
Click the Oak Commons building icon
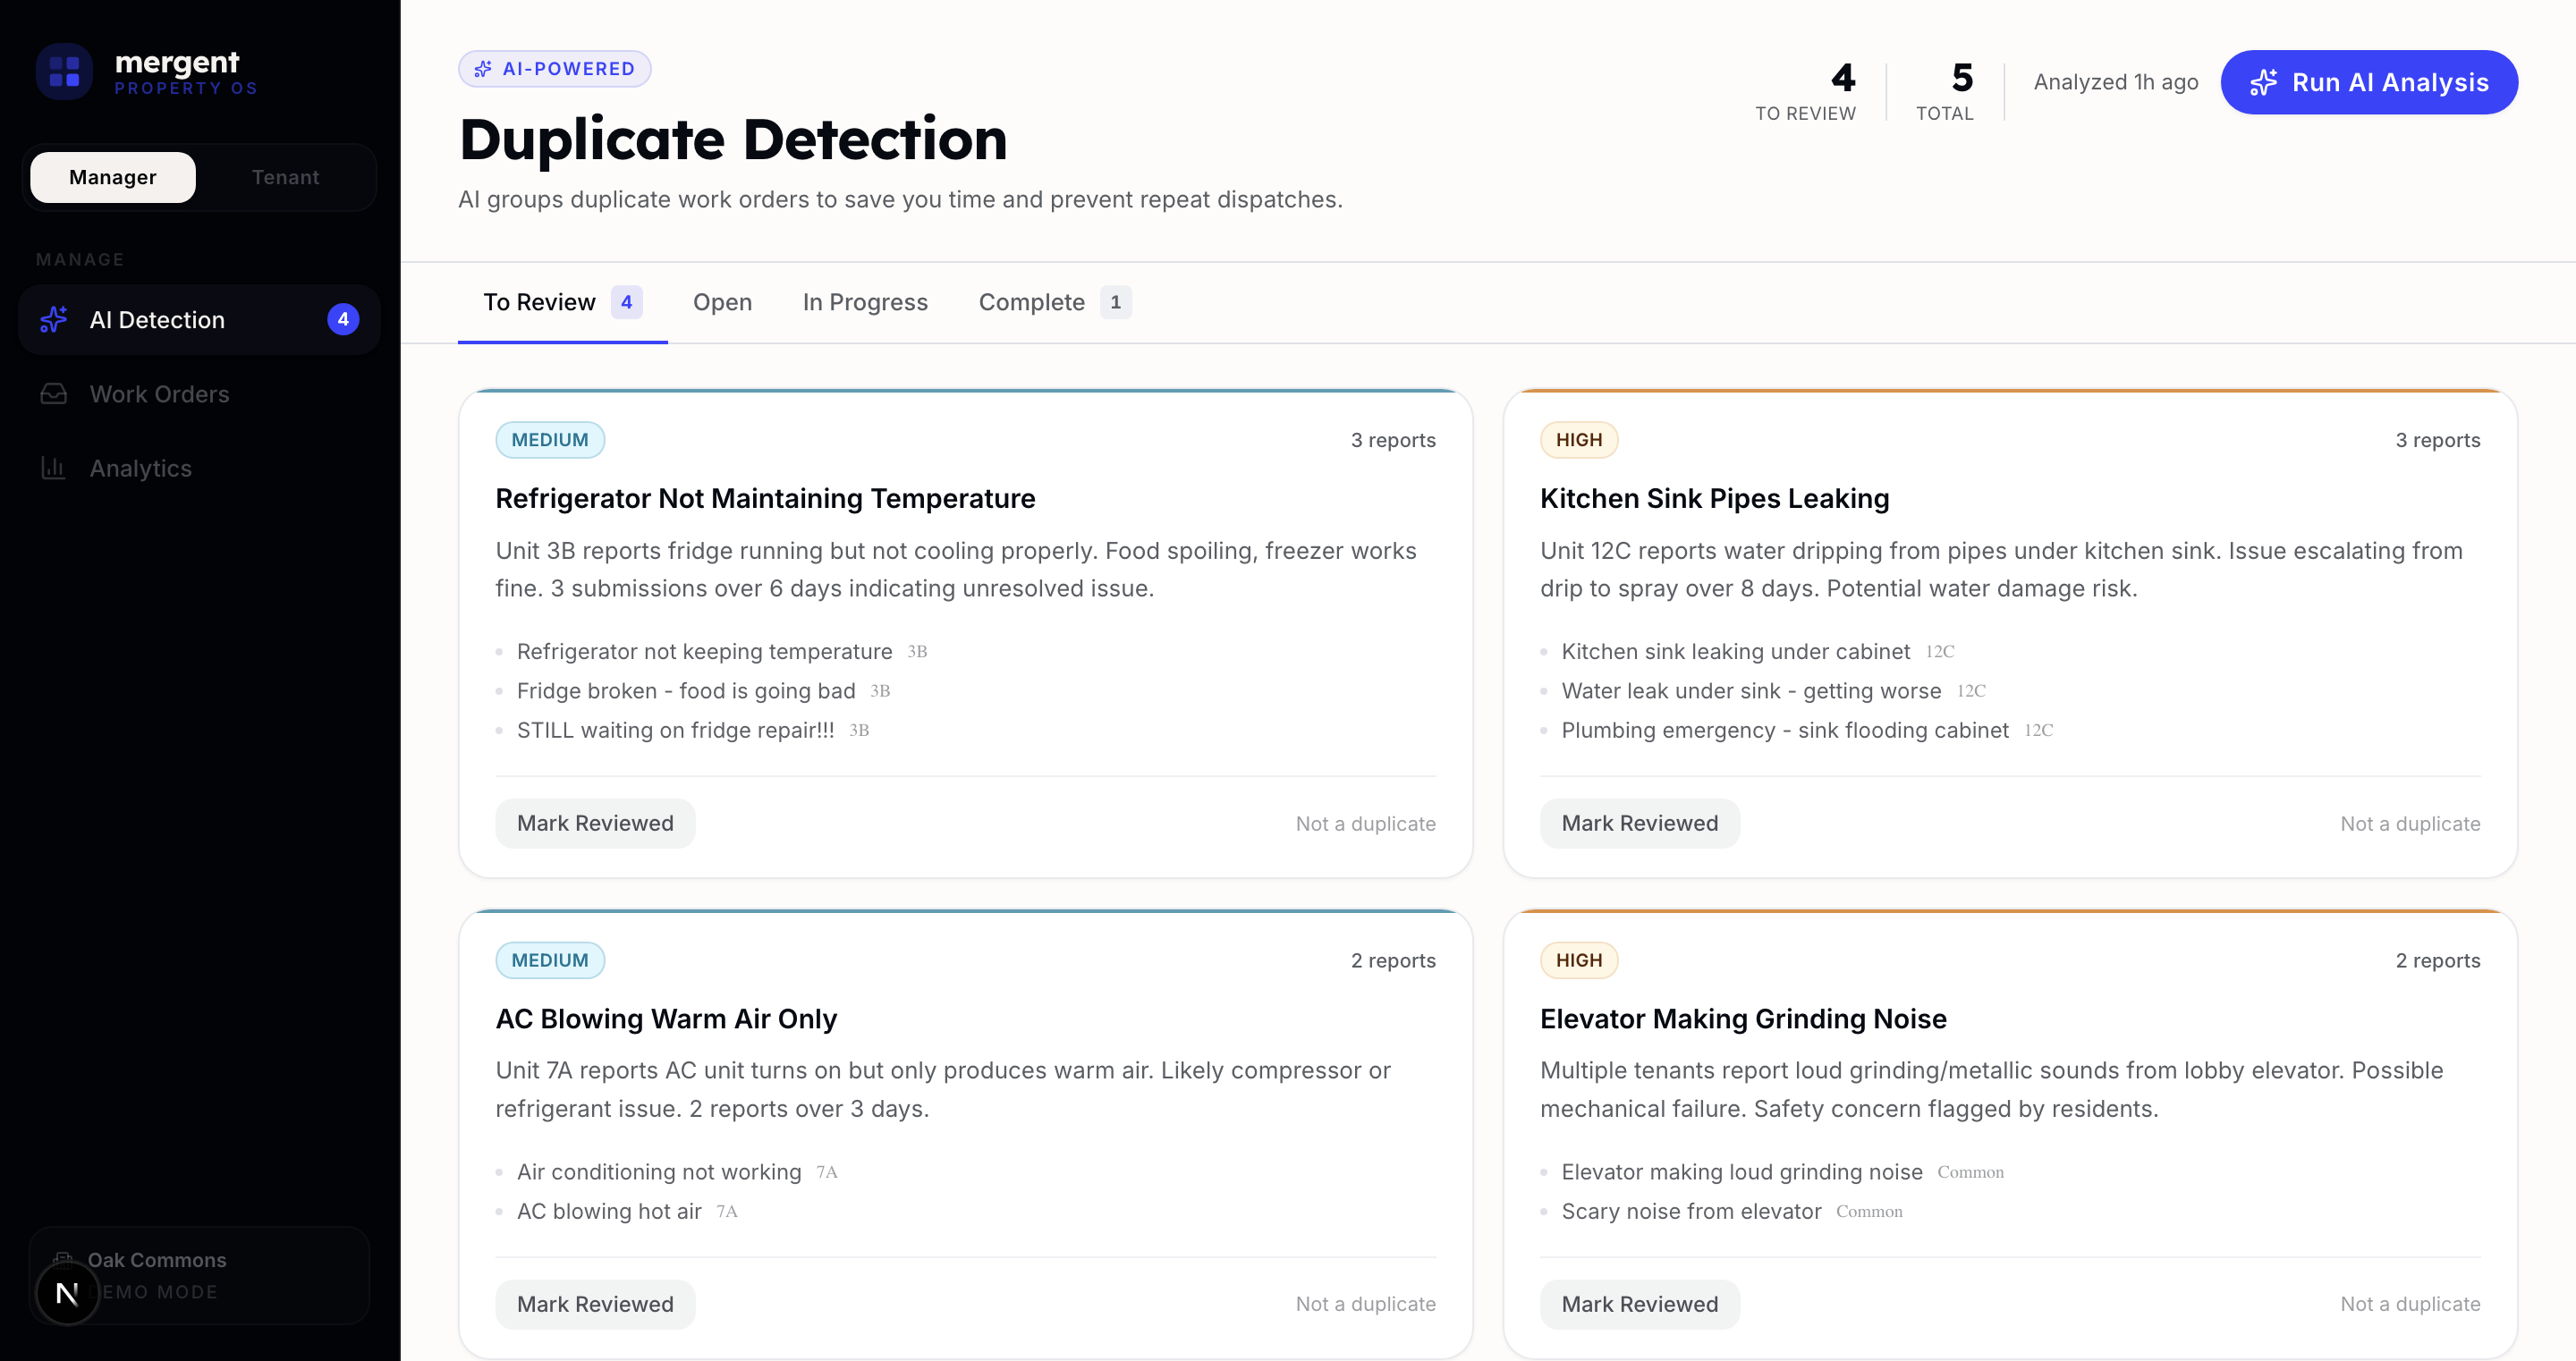coord(63,1260)
